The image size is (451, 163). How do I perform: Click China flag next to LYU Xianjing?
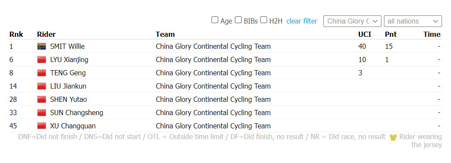(42, 59)
